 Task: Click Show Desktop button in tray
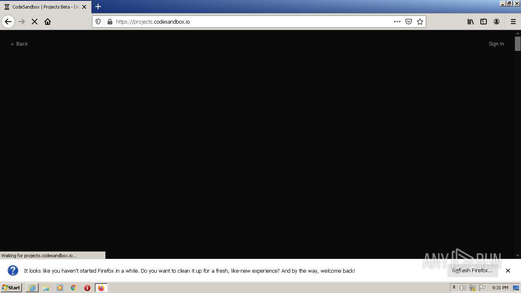coord(517,288)
